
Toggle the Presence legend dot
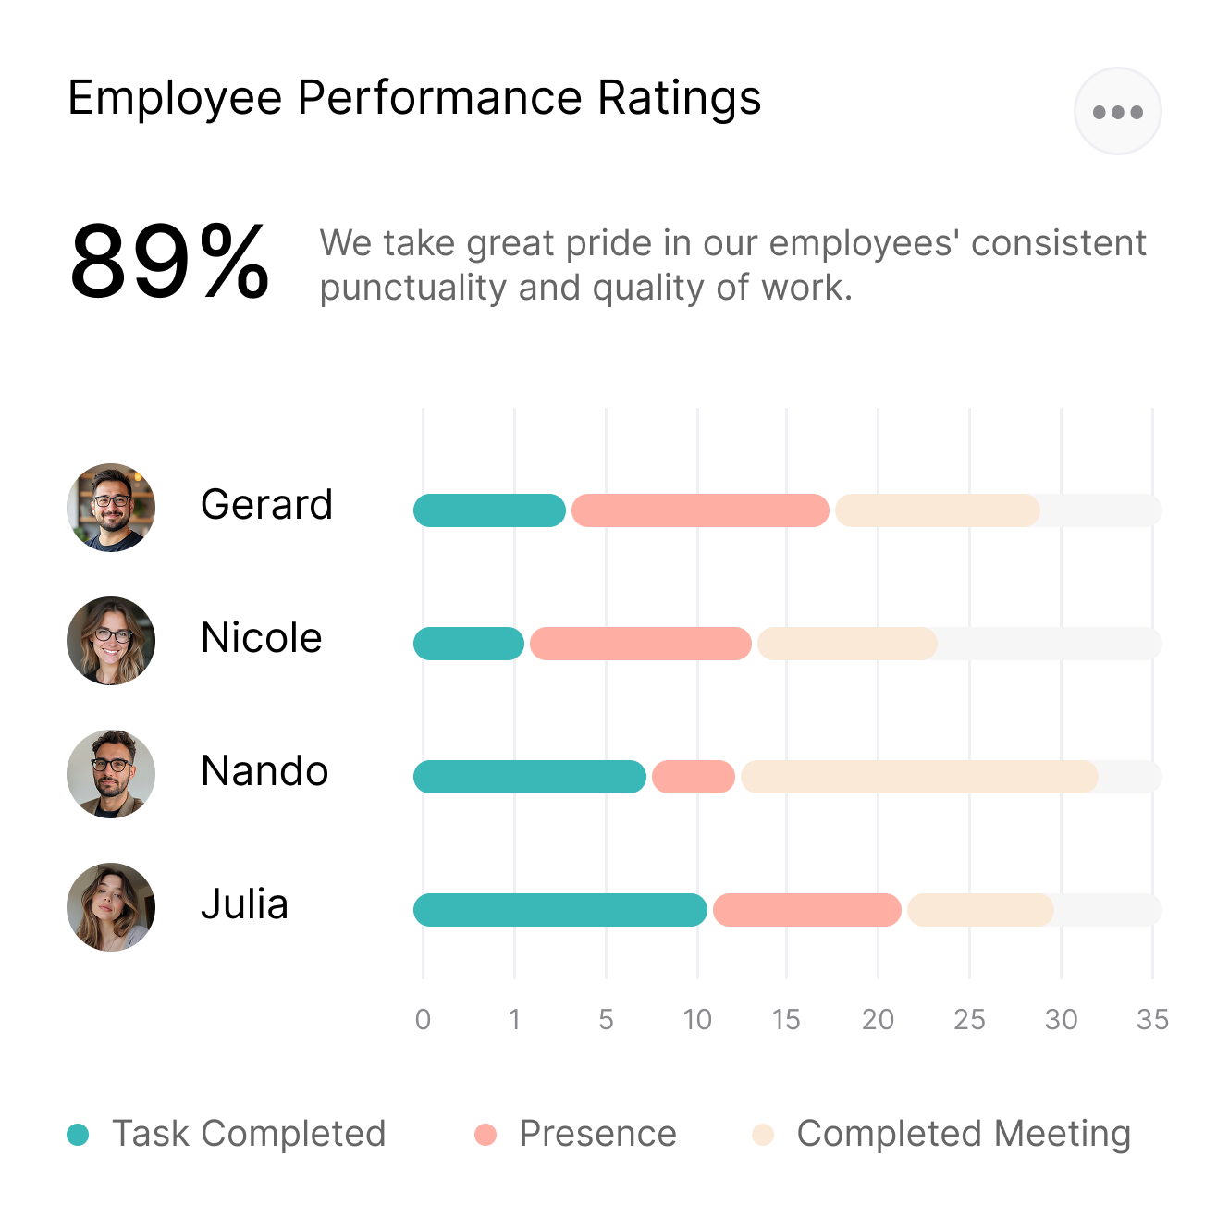pyautogui.click(x=485, y=1134)
